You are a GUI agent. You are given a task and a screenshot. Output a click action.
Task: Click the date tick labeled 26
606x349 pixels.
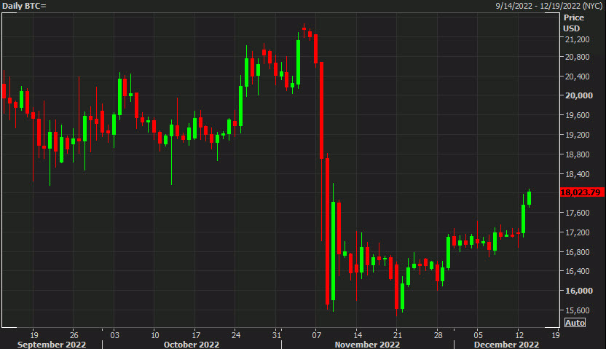click(x=74, y=335)
